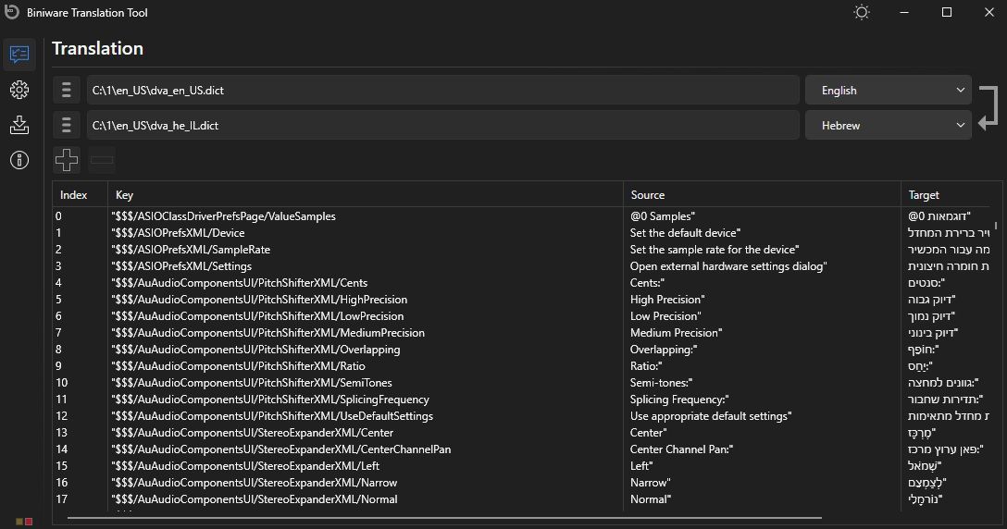Select the PitchShifterXML/LowPrecision key

257,316
